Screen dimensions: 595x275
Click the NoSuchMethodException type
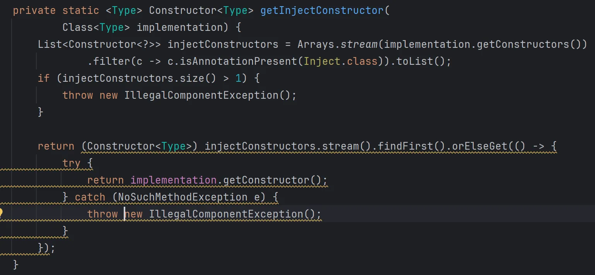point(182,197)
